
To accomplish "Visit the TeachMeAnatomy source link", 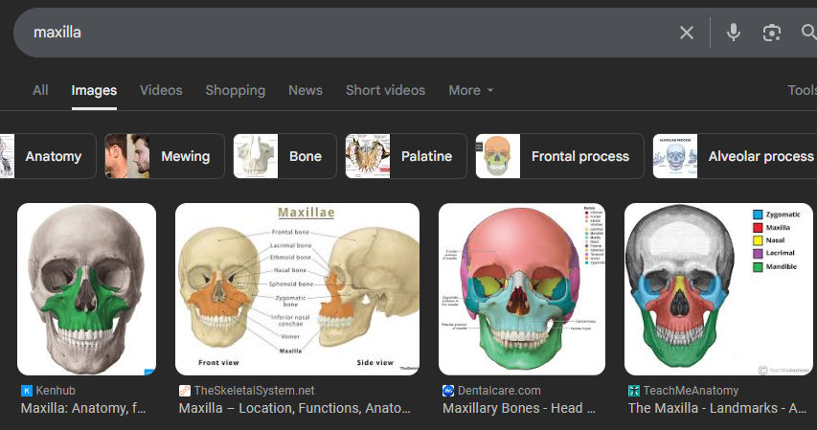I will pos(691,391).
